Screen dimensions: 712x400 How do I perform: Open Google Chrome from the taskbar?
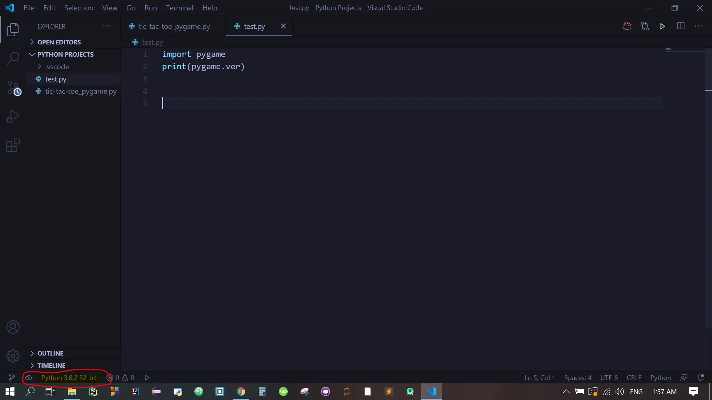point(241,391)
